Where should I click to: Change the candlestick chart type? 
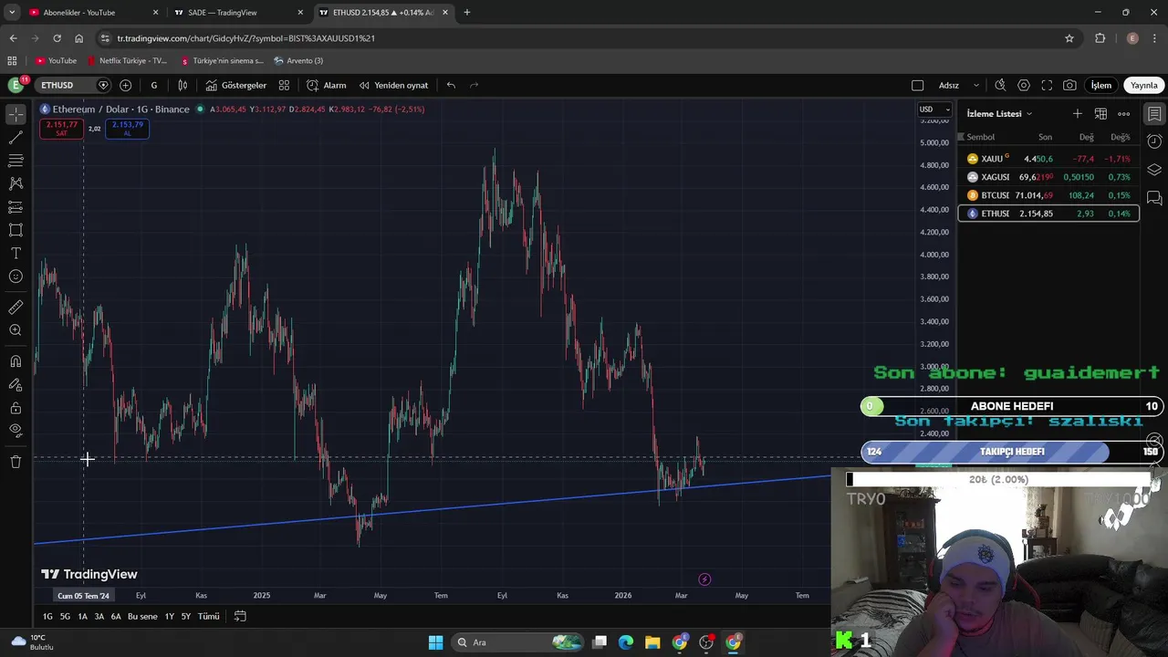[x=182, y=85]
